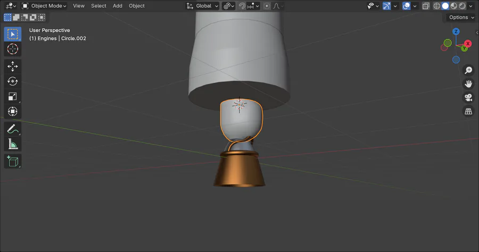Switch to wireframe shading
The width and height of the screenshot is (479, 252).
pyautogui.click(x=437, y=6)
